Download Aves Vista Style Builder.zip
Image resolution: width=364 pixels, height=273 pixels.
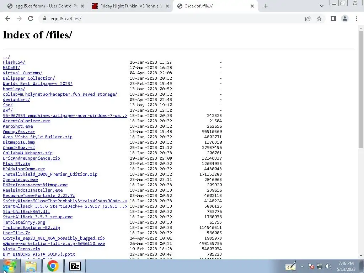pos(38,137)
